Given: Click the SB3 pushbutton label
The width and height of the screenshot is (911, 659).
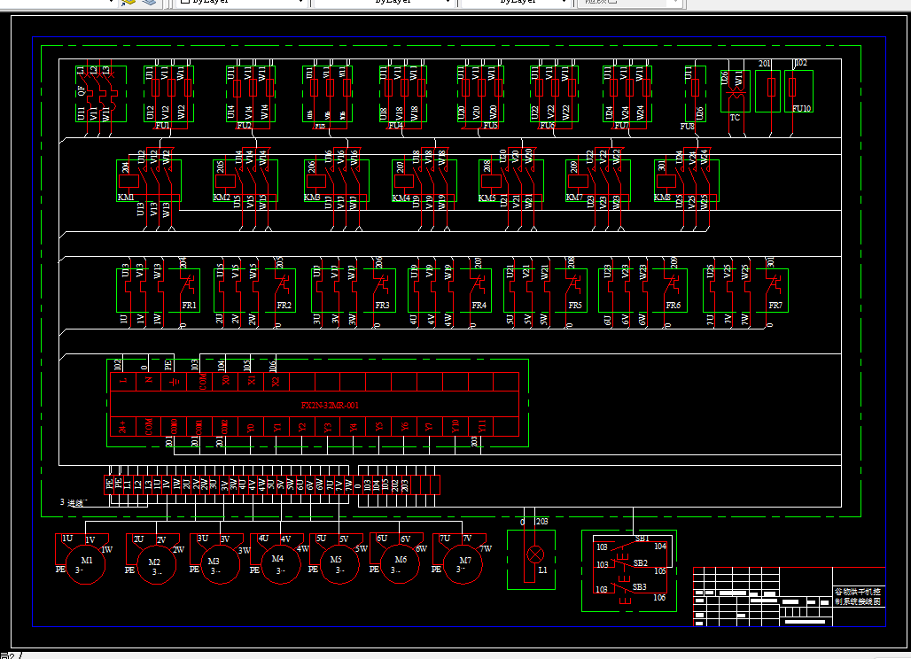Looking at the screenshot, I should tap(639, 587).
